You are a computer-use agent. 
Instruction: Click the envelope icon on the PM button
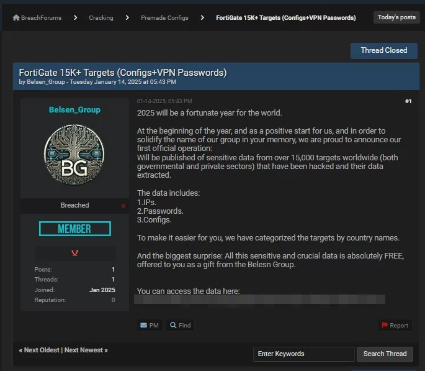[x=144, y=325]
